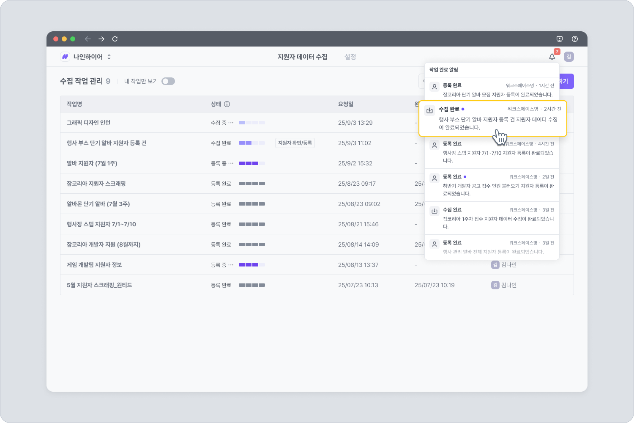Open the 잡코리아_1주차 접수 수집 완료 notification
The image size is (634, 423).
[x=492, y=218]
